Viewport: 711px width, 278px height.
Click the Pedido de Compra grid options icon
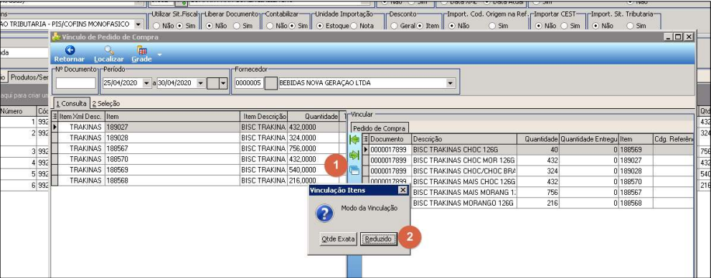tap(366, 139)
